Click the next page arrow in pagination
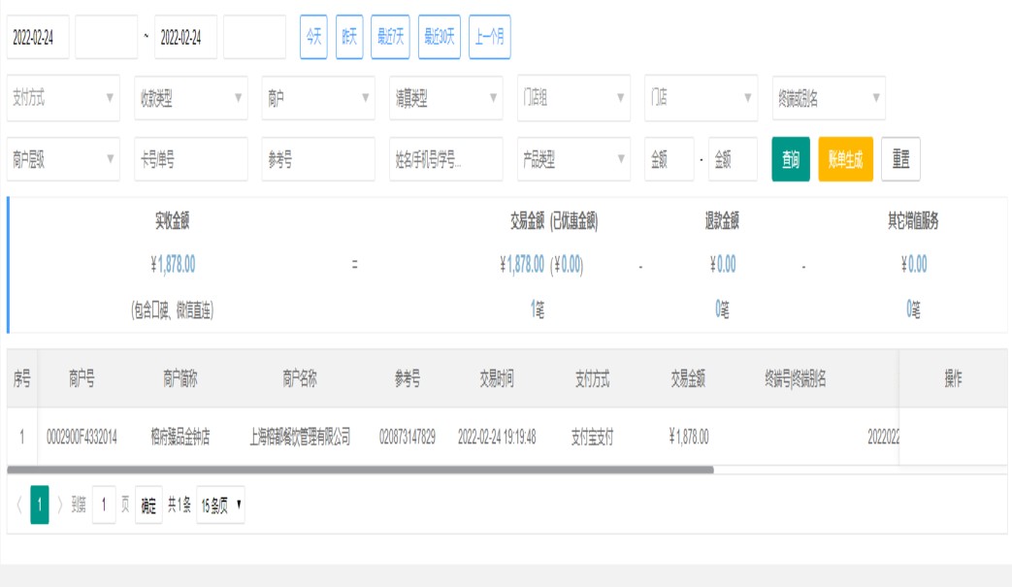1012x587 pixels. point(60,505)
